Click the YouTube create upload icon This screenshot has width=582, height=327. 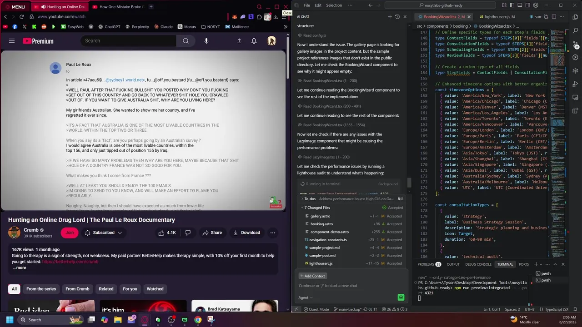tap(239, 41)
